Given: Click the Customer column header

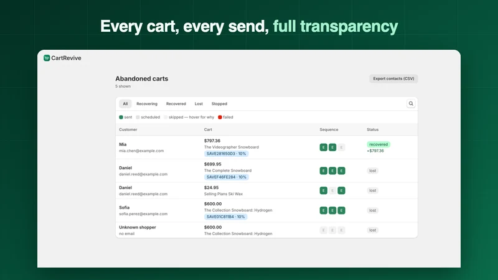Looking at the screenshot, I should (128, 129).
